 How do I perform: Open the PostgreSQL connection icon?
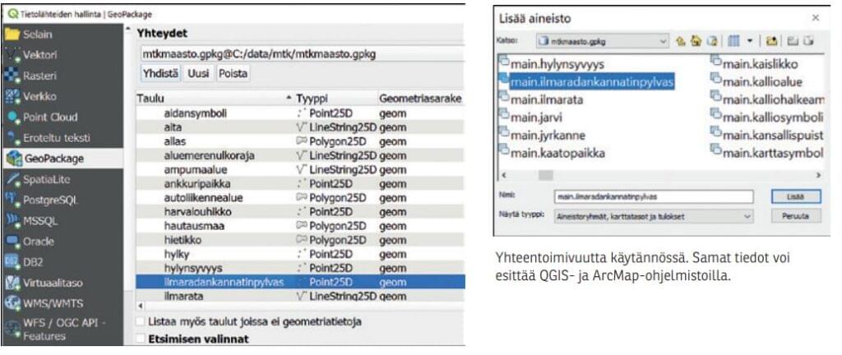coord(12,199)
